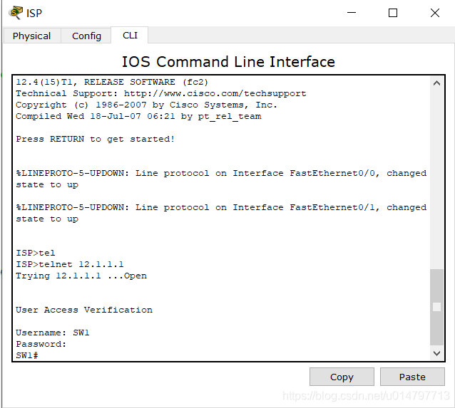Screen dimensions: 455x408
Task: Click the 'IOS Command Line Interface' heading
Action: coord(228,62)
